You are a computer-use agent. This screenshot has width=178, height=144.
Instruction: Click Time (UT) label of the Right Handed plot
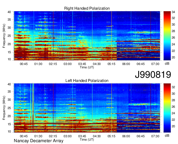click(87, 67)
